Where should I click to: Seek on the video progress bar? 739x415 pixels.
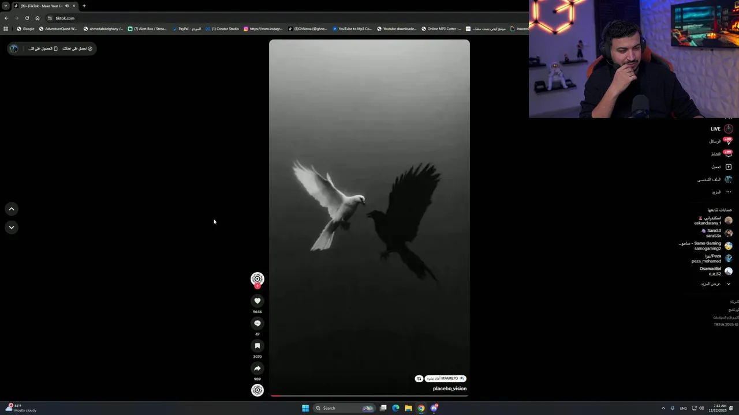(369, 396)
